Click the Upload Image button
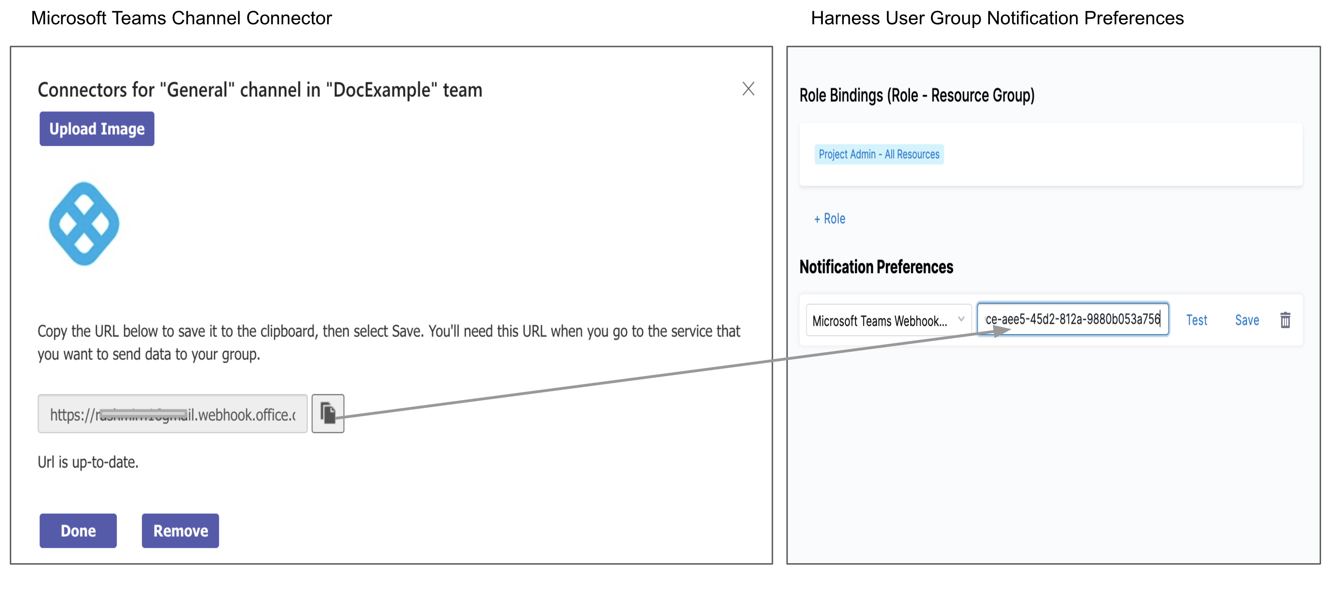 pos(97,129)
